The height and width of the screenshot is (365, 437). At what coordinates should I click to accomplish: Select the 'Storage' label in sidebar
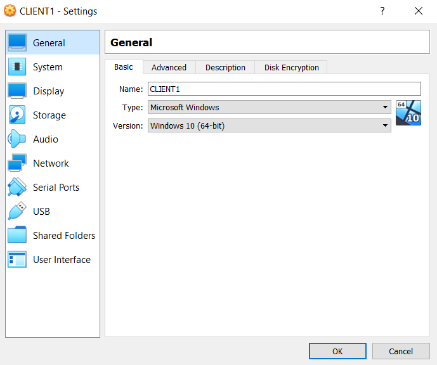(x=49, y=115)
